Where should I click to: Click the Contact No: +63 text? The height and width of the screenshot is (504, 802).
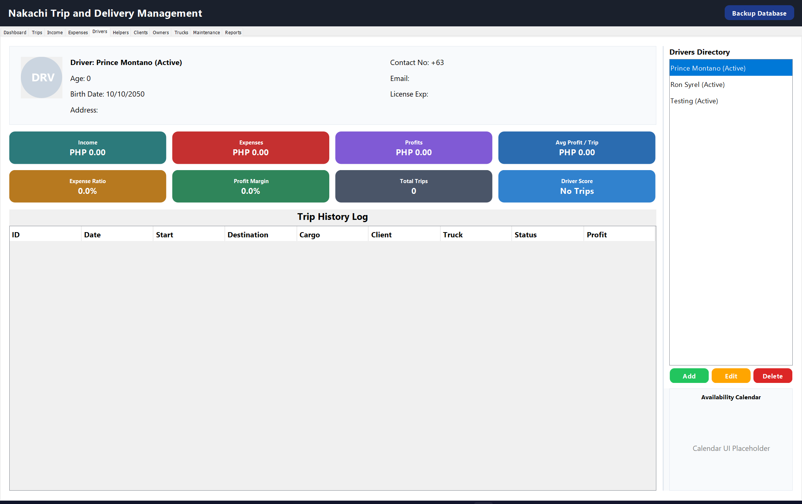417,62
